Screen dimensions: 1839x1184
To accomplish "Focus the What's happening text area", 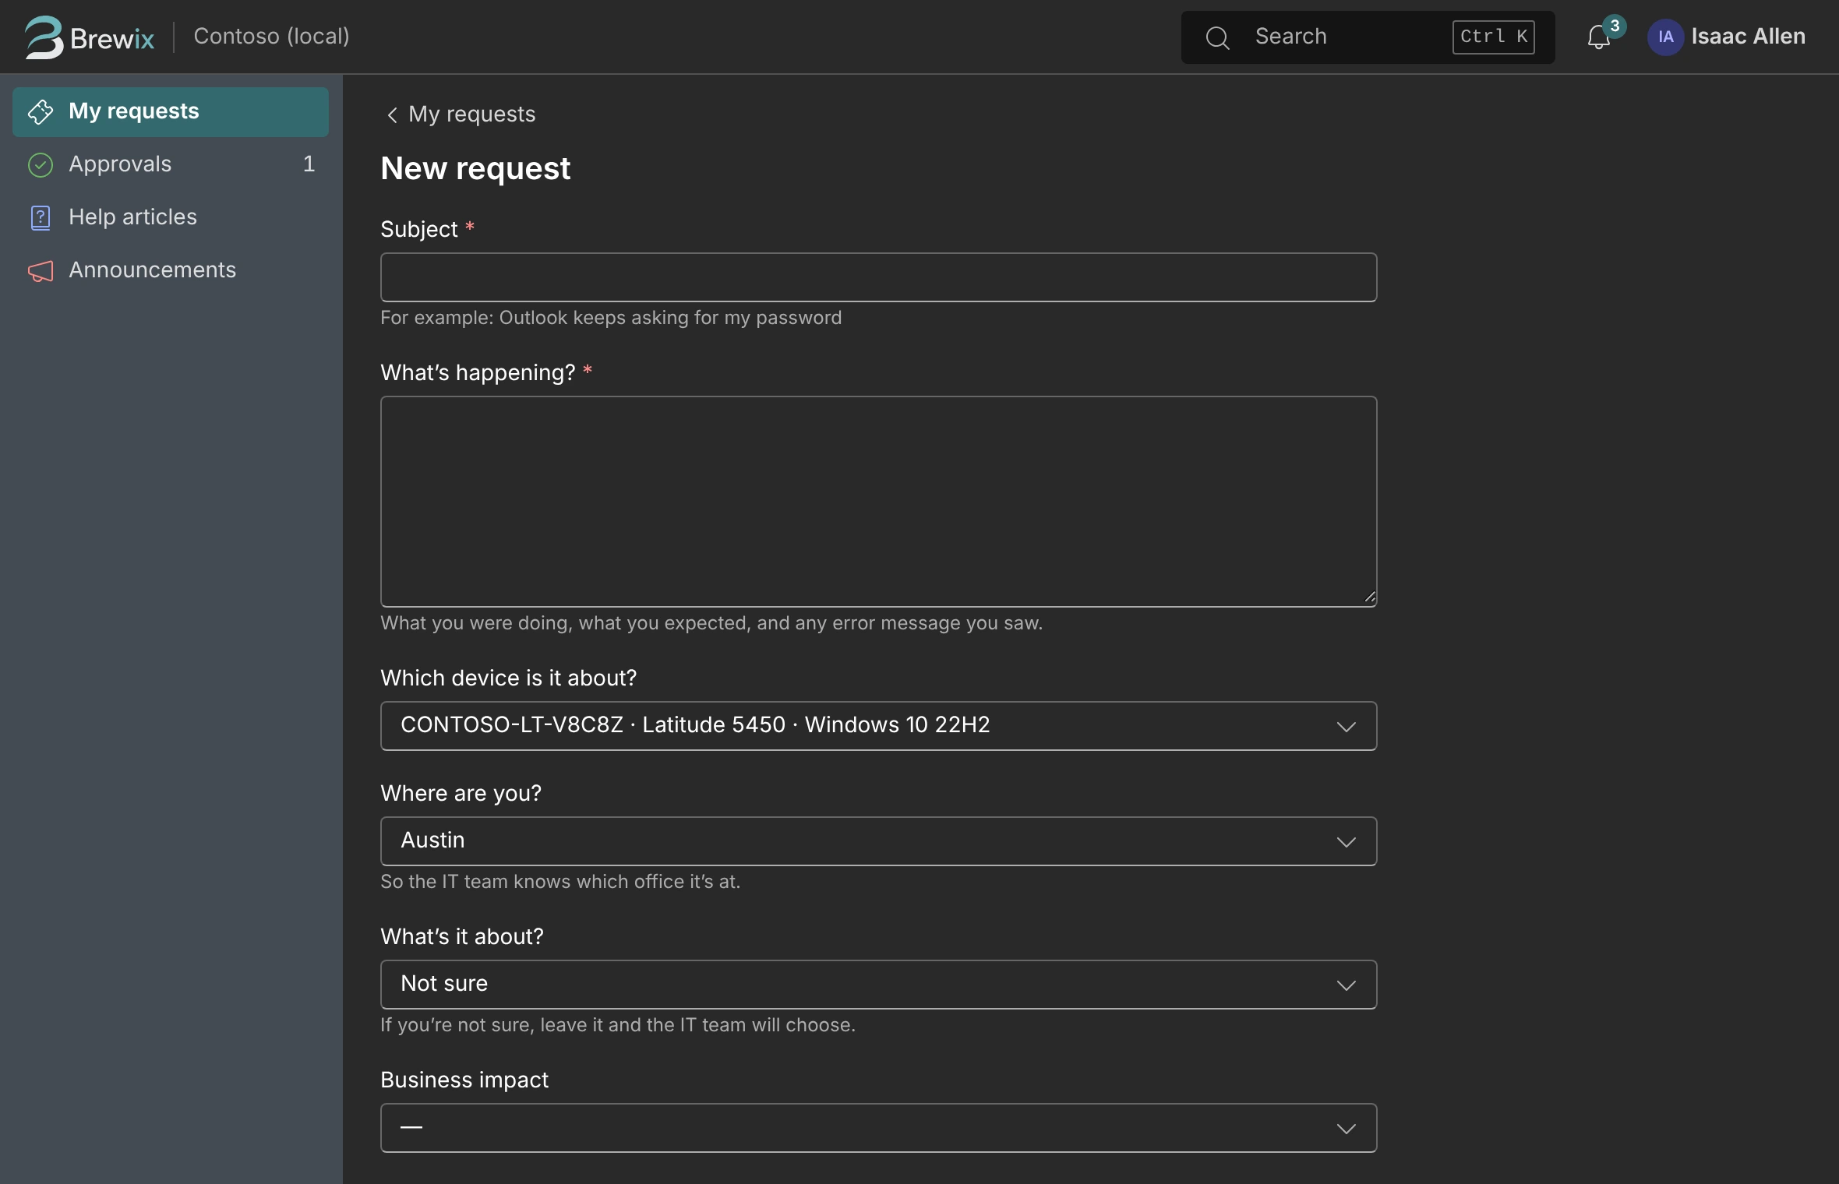I will point(878,502).
